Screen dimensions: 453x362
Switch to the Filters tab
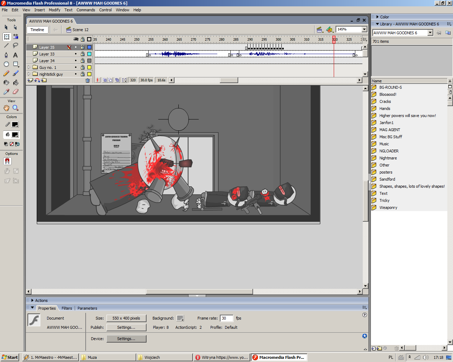67,308
